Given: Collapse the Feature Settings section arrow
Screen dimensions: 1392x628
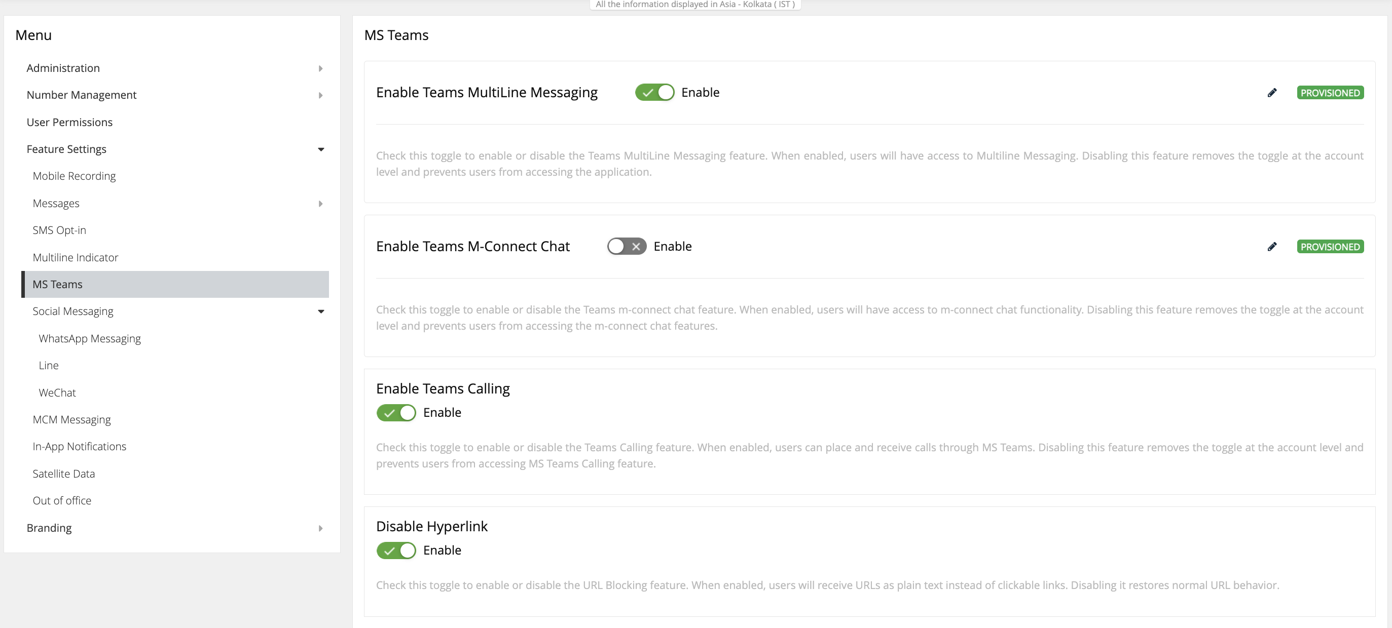Looking at the screenshot, I should [320, 149].
